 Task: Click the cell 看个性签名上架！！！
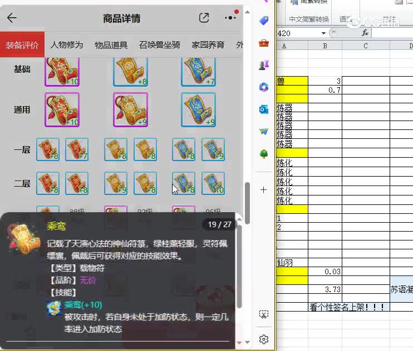pyautogui.click(x=349, y=307)
